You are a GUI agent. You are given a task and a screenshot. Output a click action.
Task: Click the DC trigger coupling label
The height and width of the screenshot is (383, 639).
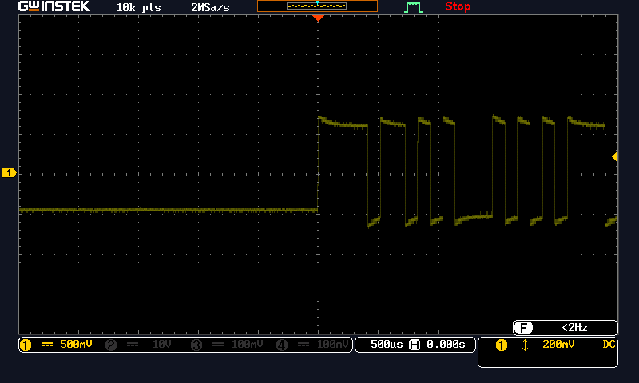click(x=609, y=345)
